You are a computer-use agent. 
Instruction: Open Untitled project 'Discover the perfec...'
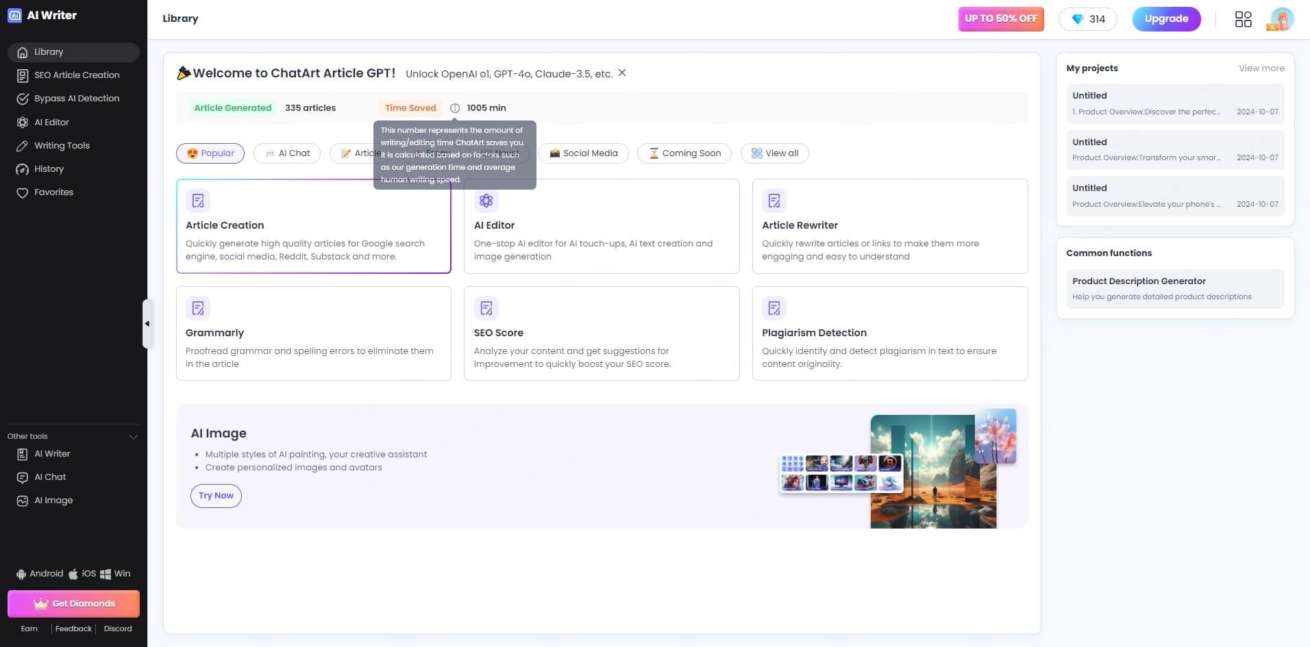coord(1175,103)
